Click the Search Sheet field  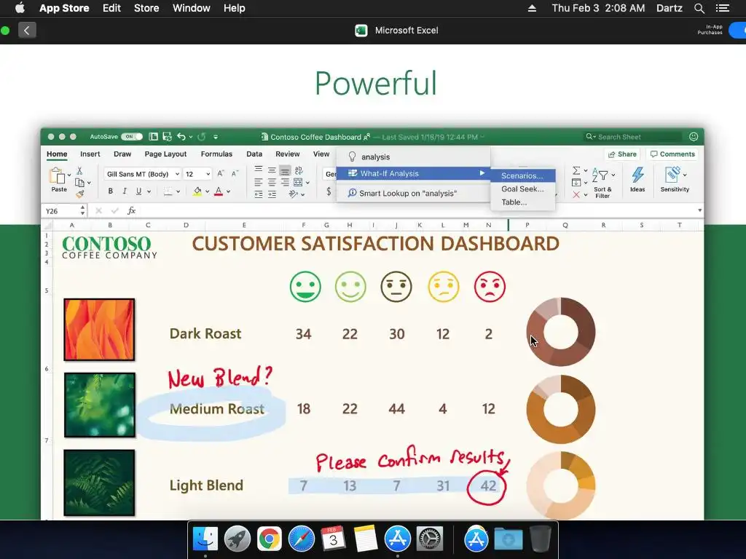[x=633, y=137]
